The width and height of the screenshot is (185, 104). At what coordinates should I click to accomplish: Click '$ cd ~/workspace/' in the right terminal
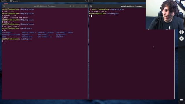click(x=98, y=12)
